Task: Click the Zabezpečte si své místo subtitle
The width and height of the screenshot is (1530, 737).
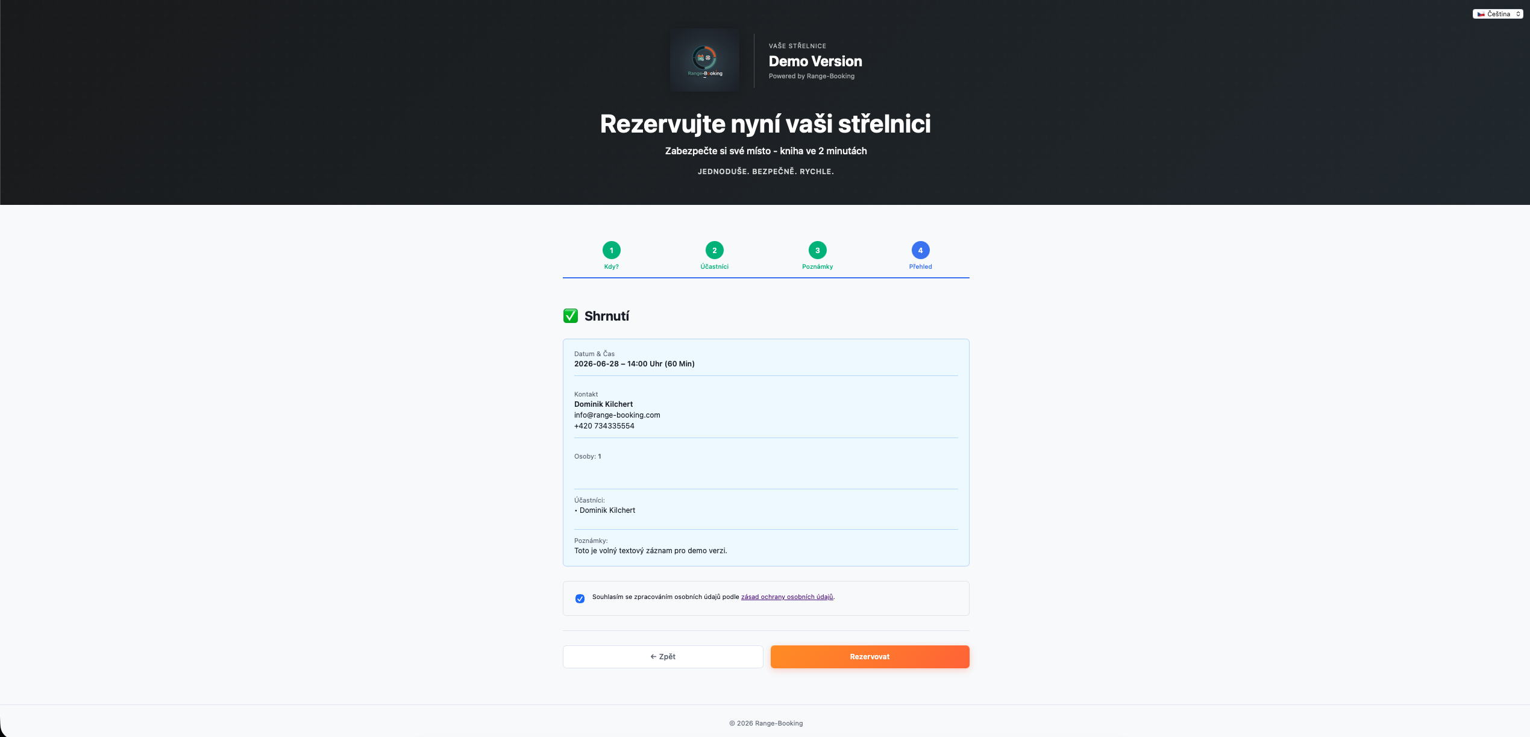Action: pyautogui.click(x=766, y=151)
